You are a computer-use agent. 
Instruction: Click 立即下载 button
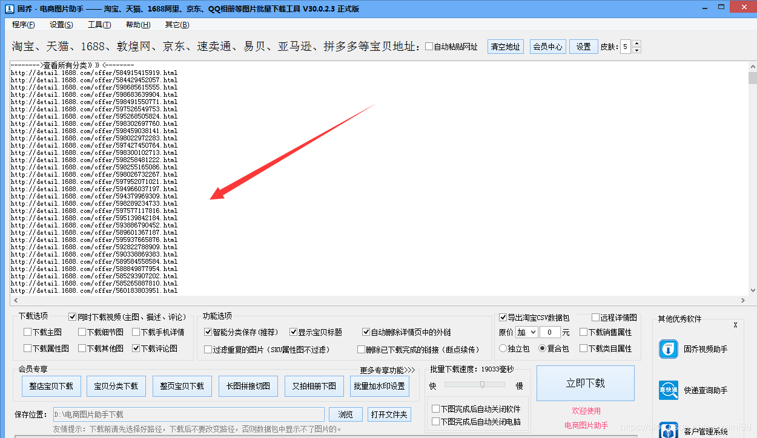[586, 383]
